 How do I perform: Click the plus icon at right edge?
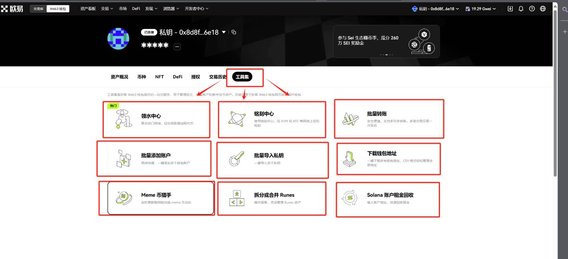click(x=564, y=31)
